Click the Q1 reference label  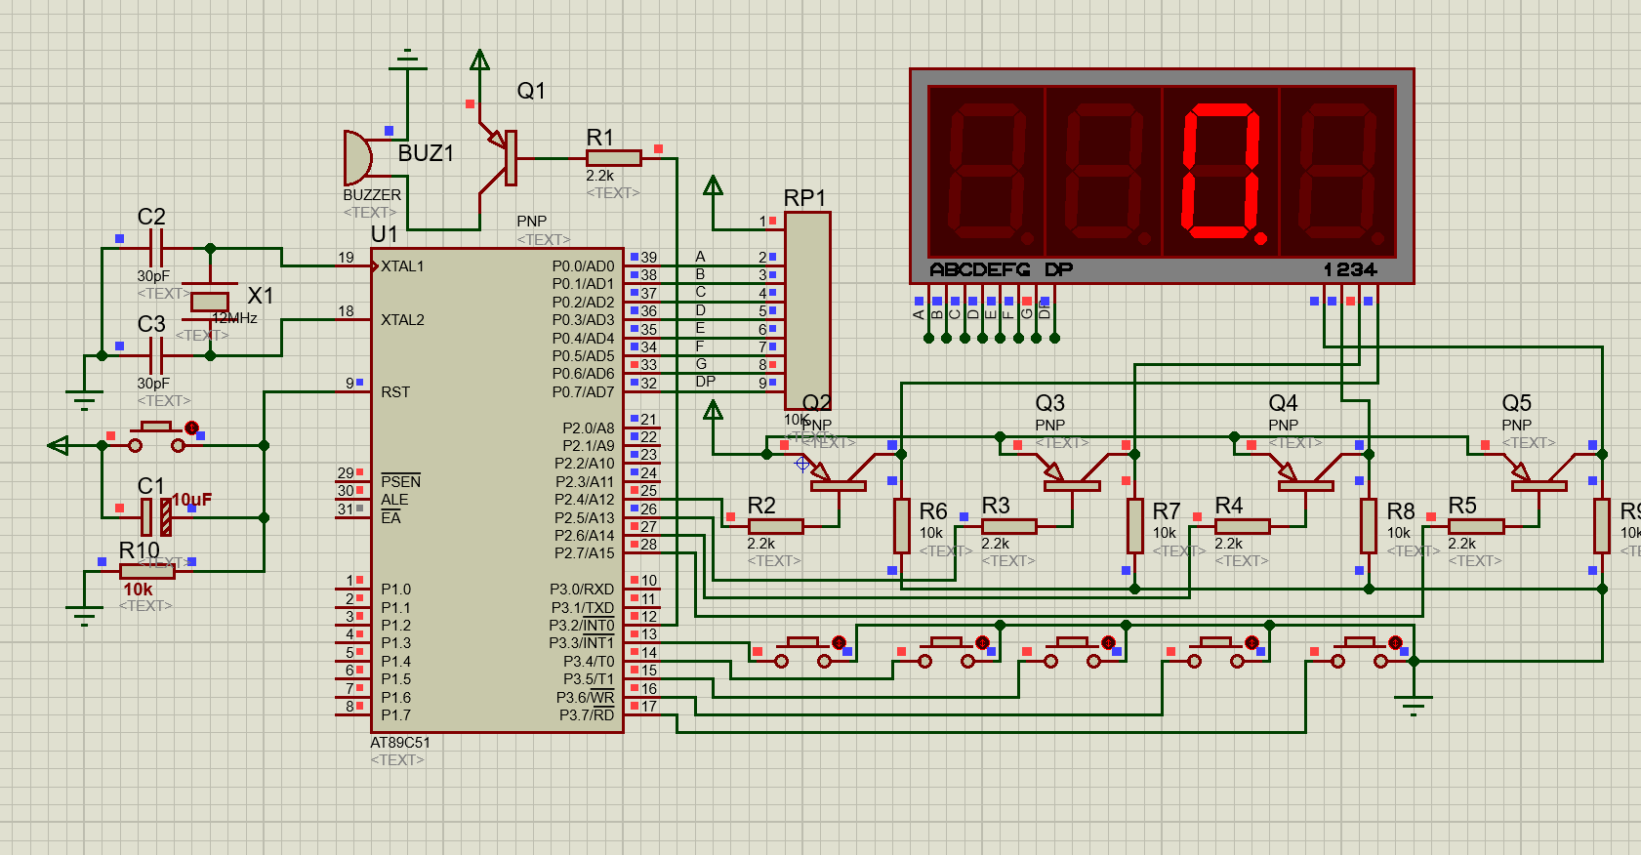pyautogui.click(x=531, y=91)
